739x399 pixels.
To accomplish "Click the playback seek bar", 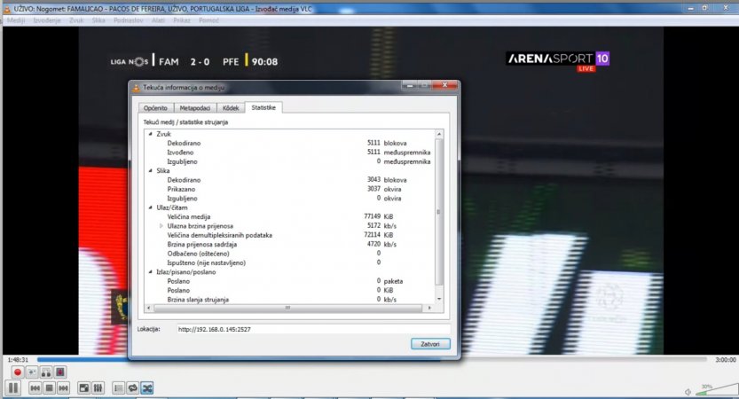I will tap(372, 359).
